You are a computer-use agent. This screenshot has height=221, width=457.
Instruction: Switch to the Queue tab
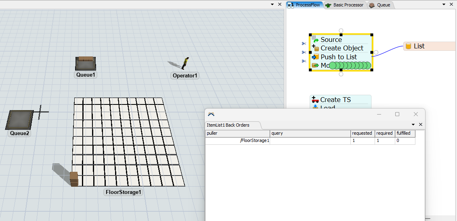(380, 5)
